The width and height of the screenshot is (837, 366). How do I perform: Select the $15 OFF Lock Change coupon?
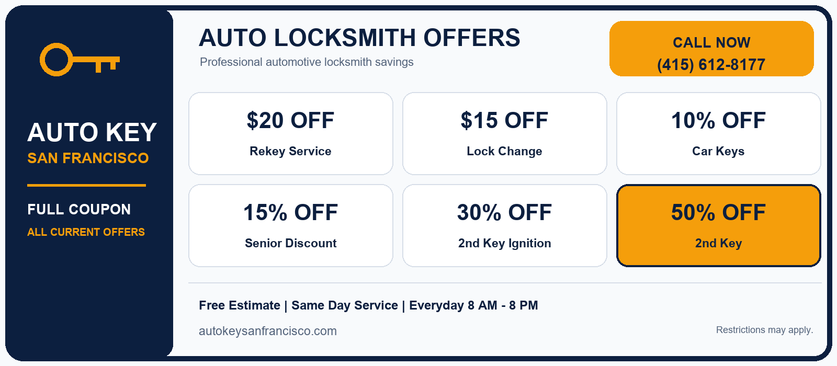pyautogui.click(x=505, y=134)
